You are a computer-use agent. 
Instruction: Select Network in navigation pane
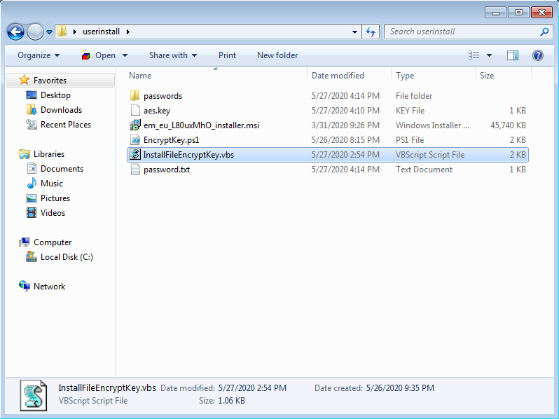click(x=49, y=287)
